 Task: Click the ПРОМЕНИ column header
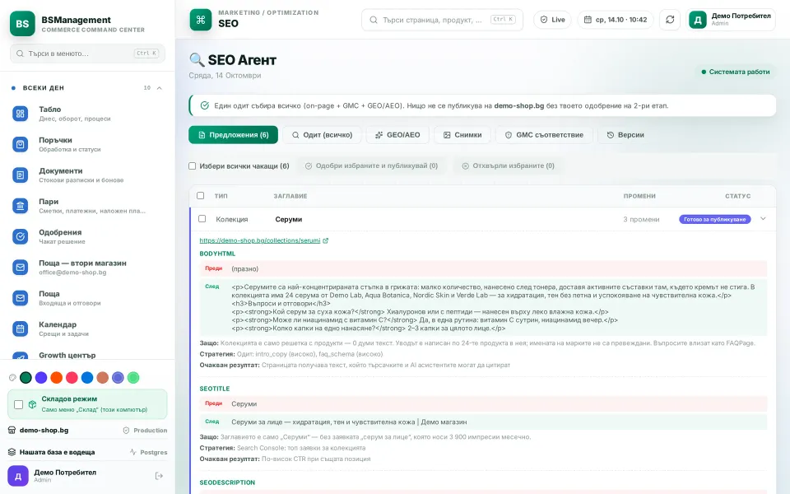click(x=639, y=196)
